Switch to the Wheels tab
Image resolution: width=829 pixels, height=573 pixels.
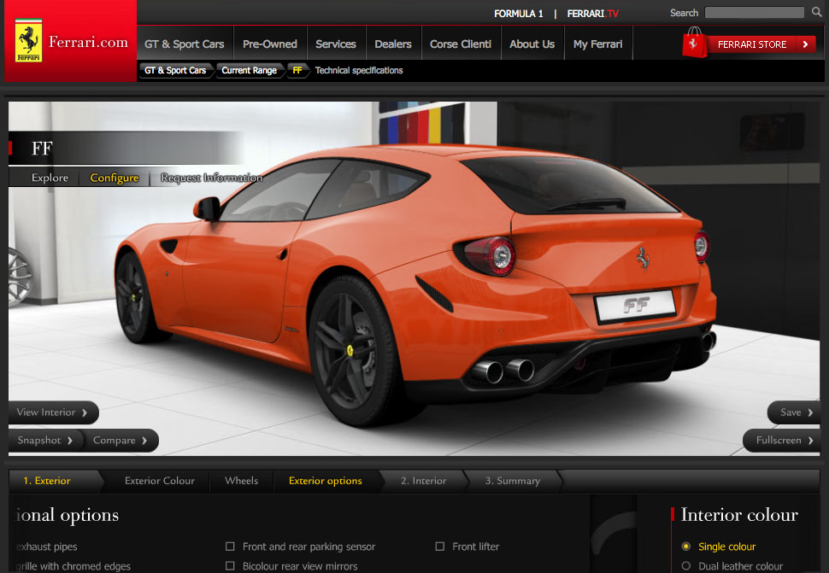tap(241, 481)
